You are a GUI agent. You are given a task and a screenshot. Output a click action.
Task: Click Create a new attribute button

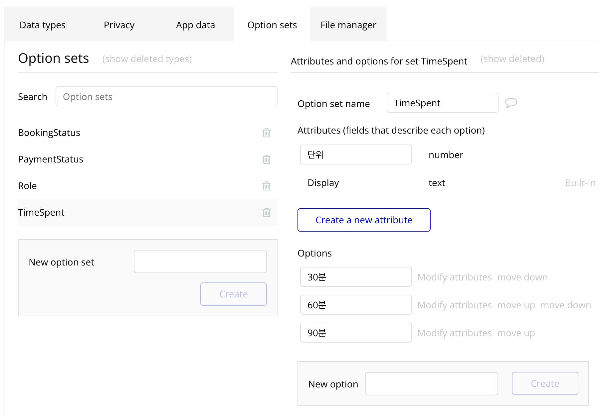[364, 220]
